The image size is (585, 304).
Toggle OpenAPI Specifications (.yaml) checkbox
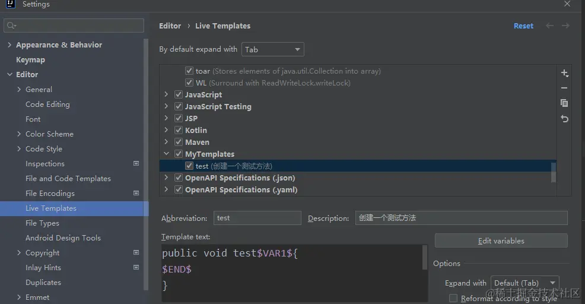click(179, 190)
